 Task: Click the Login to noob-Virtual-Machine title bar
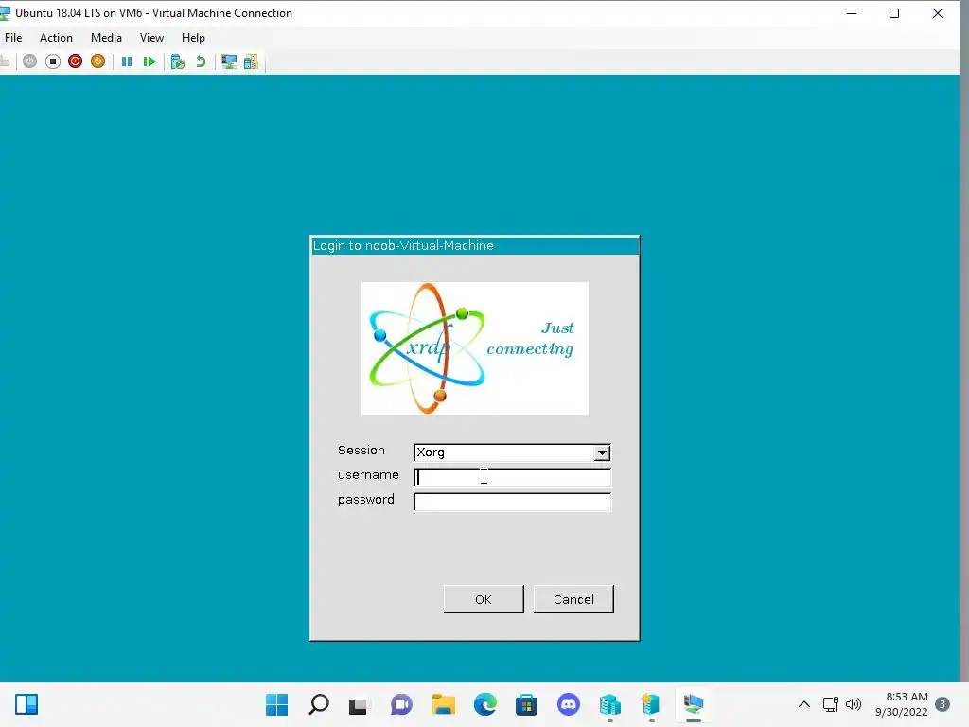(x=475, y=246)
